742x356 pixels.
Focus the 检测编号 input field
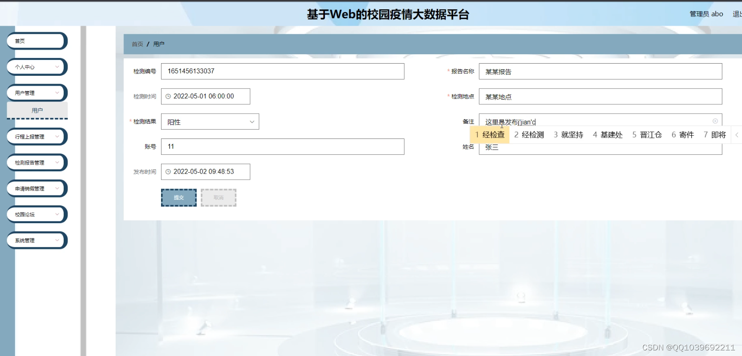point(282,71)
